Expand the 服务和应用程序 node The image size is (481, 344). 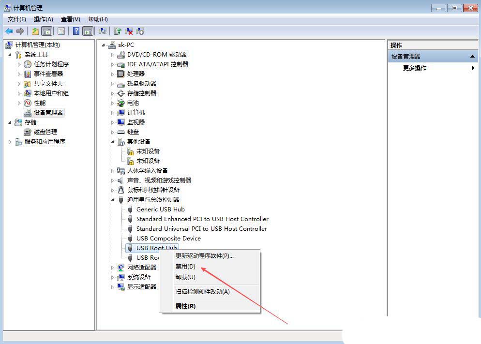10,142
